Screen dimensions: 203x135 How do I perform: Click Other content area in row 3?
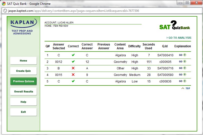point(121,68)
